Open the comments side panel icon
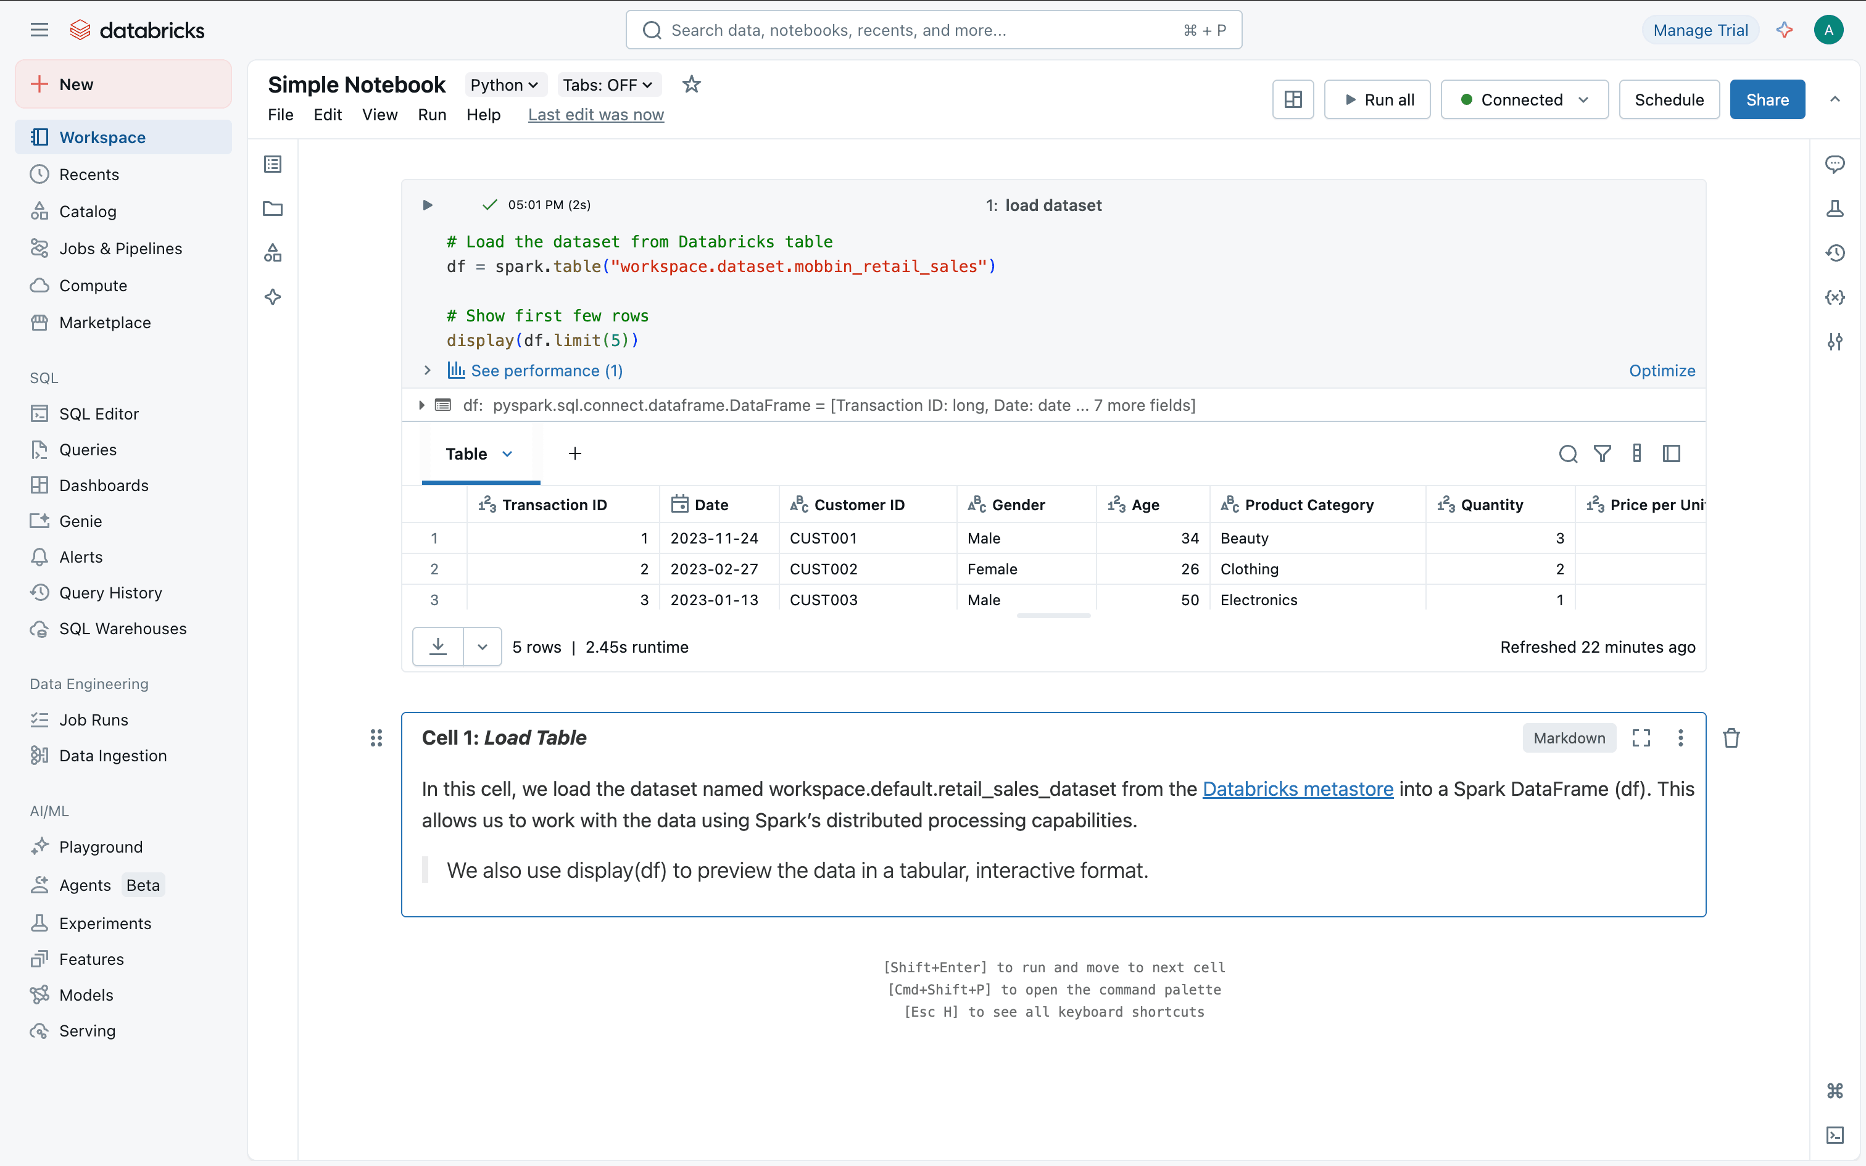The image size is (1866, 1166). coord(1835,164)
